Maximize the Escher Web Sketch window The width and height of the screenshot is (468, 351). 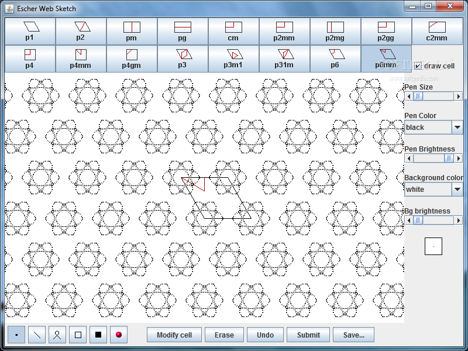[428, 6]
